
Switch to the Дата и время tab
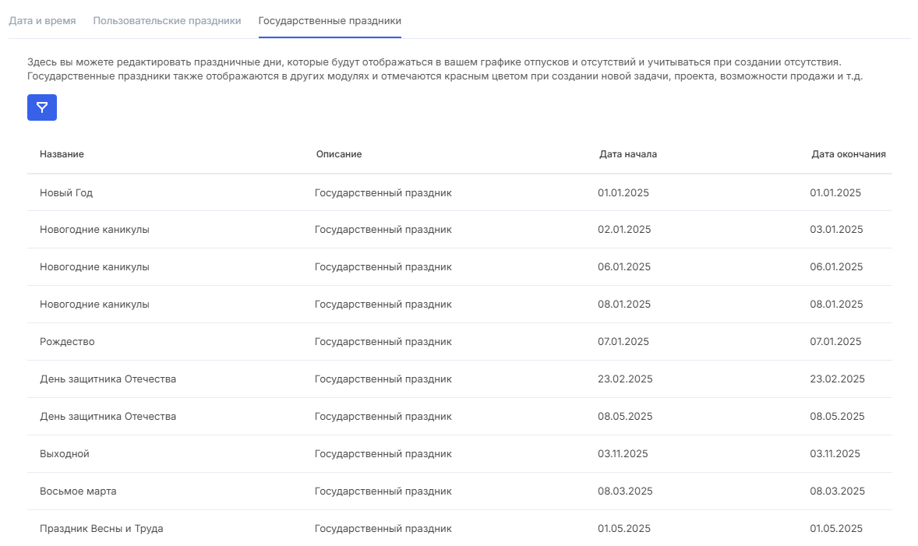click(42, 20)
